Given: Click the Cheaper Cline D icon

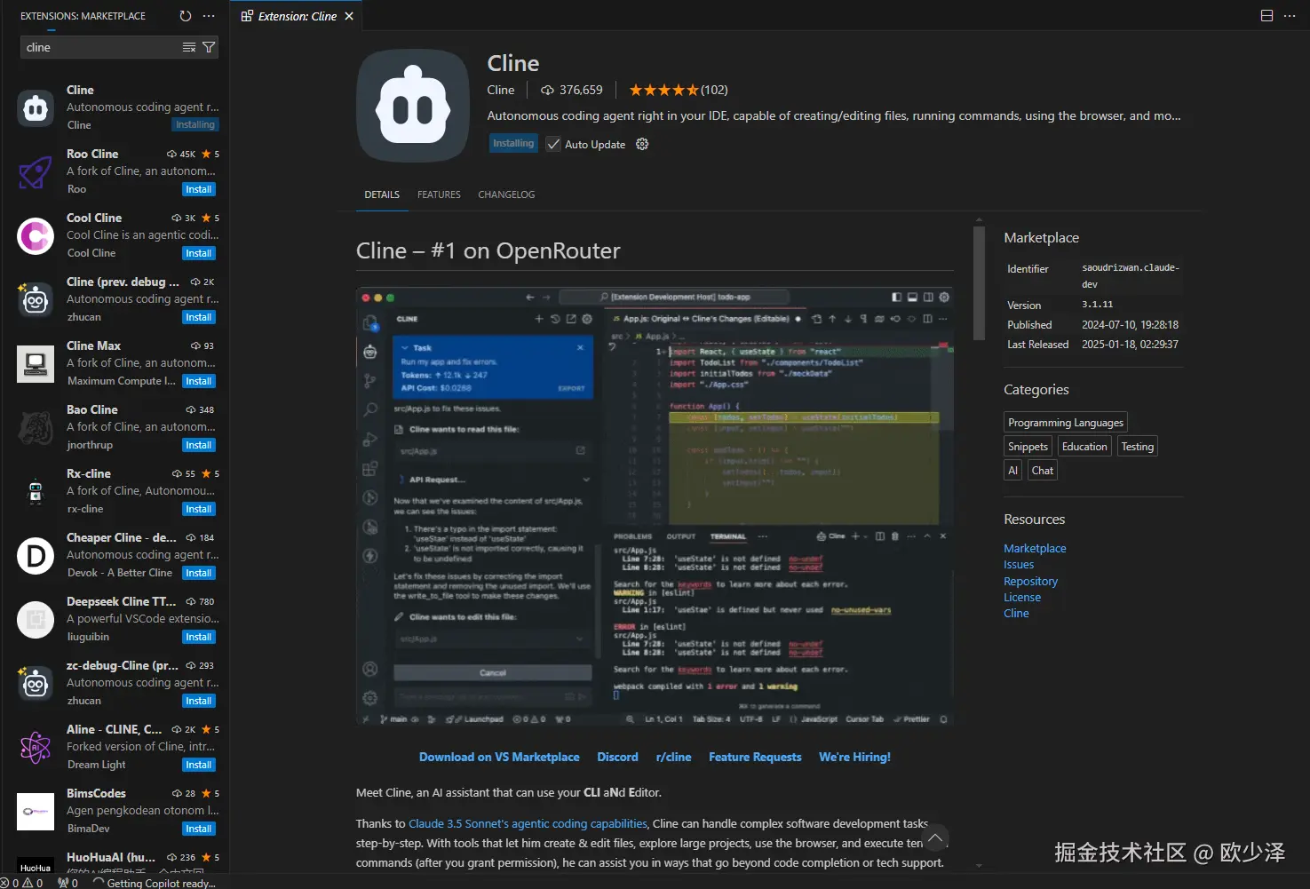Looking at the screenshot, I should (36, 556).
